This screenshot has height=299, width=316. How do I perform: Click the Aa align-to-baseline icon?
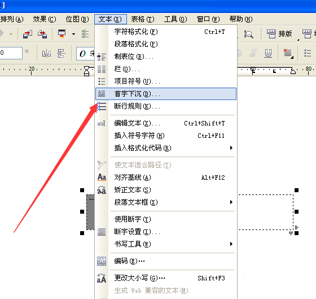coord(102,177)
